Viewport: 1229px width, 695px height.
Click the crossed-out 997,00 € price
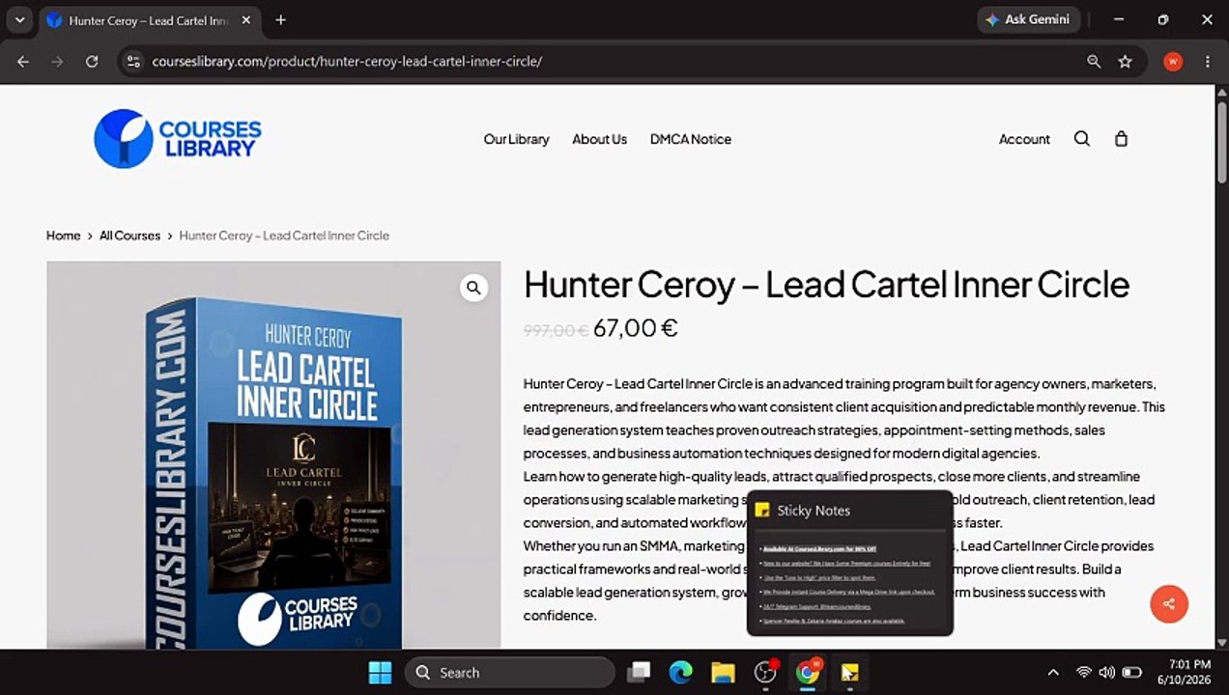click(556, 330)
